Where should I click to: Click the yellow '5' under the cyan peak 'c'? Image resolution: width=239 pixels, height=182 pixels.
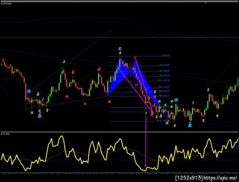point(120,53)
